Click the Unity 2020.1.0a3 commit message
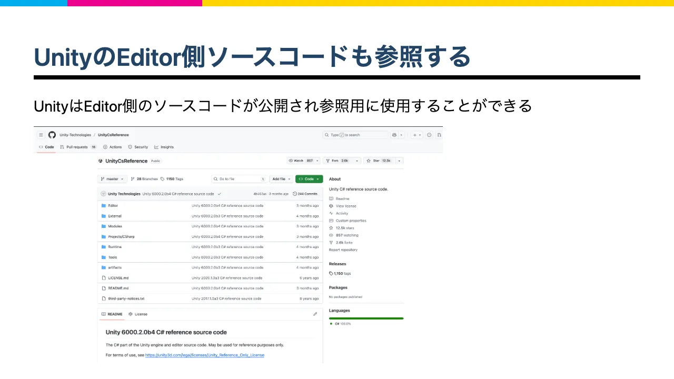Screen dimensions: 674x379 pyautogui.click(x=227, y=278)
